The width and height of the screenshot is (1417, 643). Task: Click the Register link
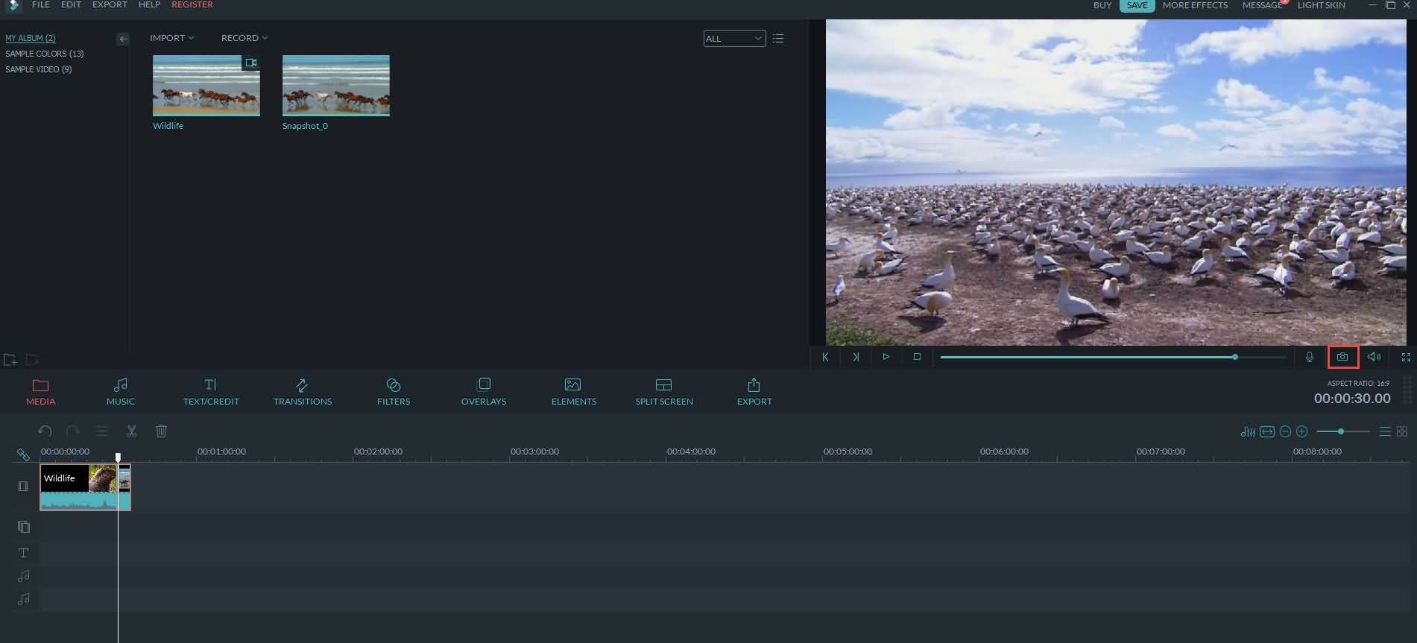(192, 5)
